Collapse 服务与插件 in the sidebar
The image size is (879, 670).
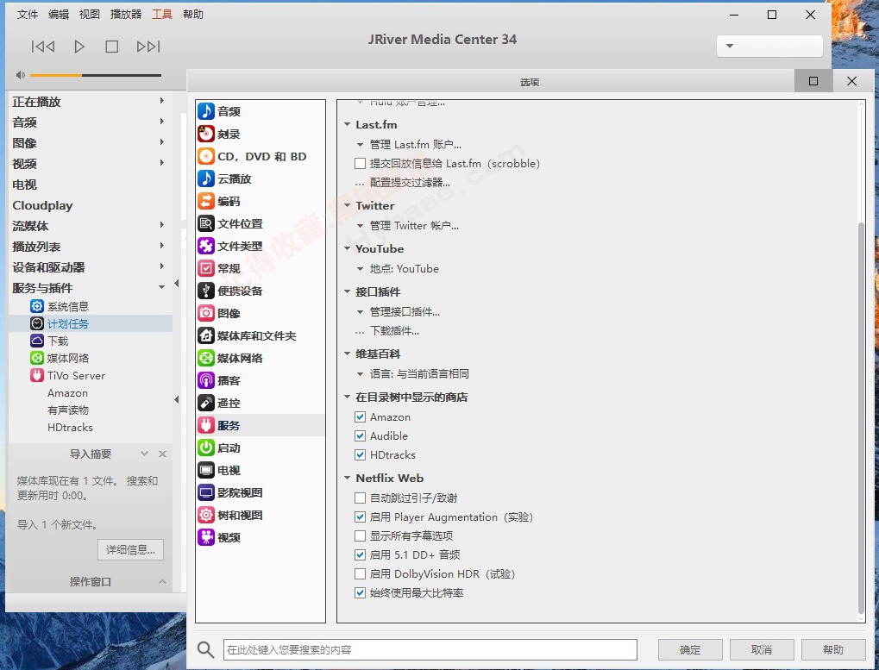pyautogui.click(x=161, y=287)
